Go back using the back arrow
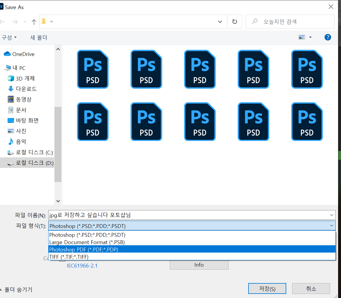The width and height of the screenshot is (341, 298). (x=2, y=22)
